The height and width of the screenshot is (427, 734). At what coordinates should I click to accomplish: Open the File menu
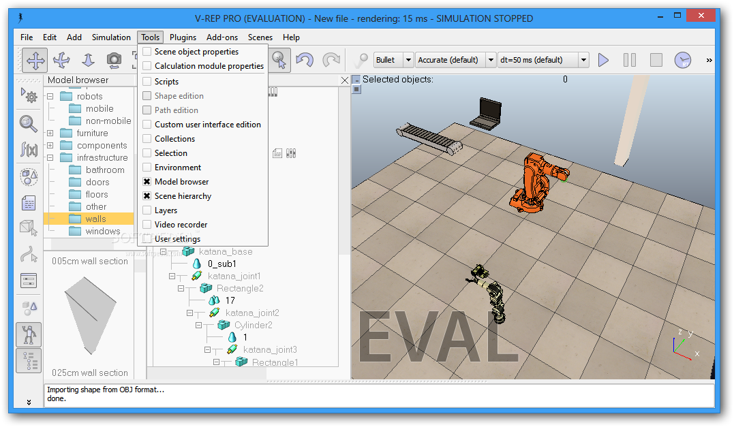(x=27, y=37)
